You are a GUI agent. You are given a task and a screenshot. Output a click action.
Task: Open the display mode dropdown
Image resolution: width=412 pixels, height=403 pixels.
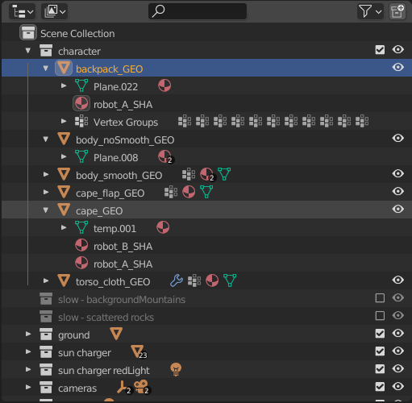(55, 12)
